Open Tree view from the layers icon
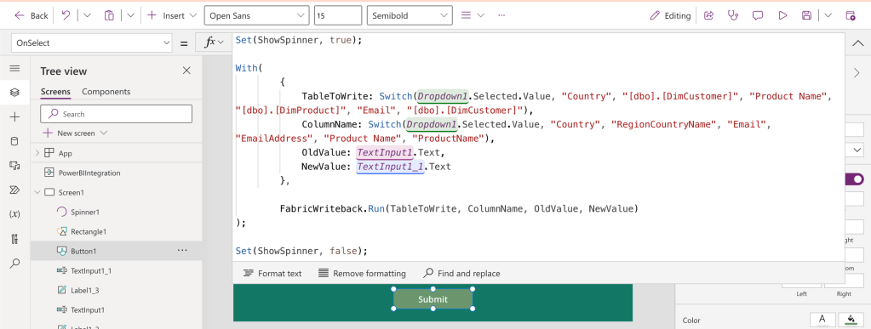871x329 pixels. (15, 92)
